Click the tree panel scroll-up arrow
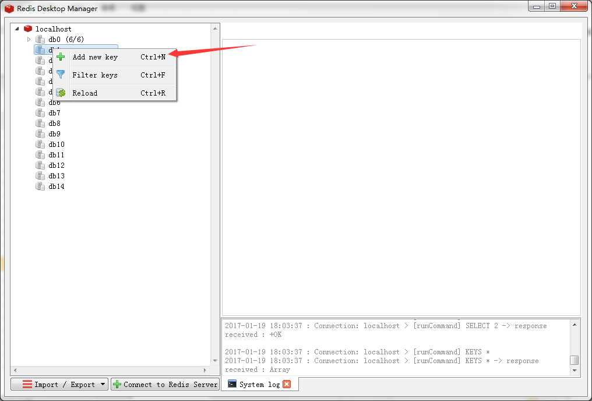This screenshot has width=592, height=401. tap(215, 29)
